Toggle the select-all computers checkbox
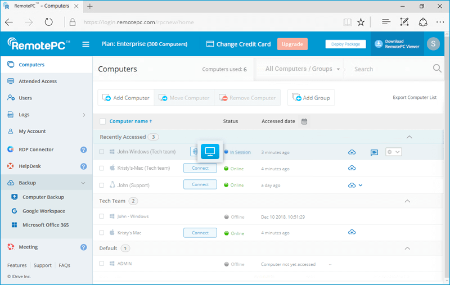 102,121
